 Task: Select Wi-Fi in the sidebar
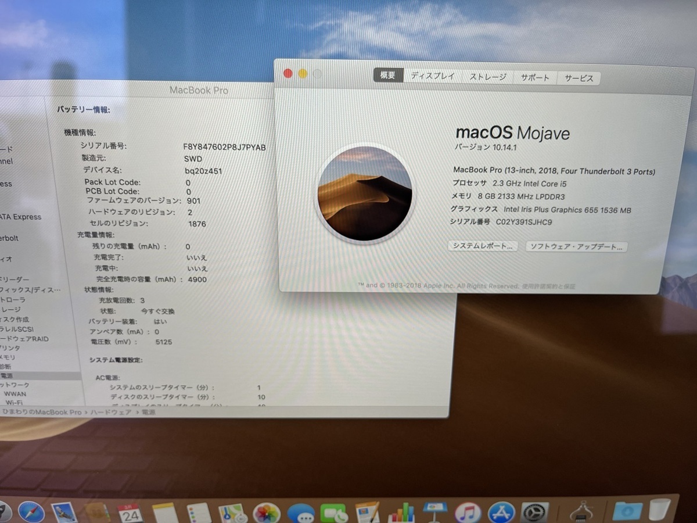[14, 402]
